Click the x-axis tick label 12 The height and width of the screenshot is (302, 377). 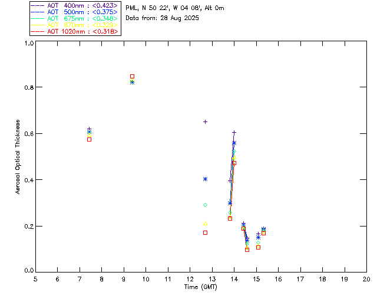point(190,279)
